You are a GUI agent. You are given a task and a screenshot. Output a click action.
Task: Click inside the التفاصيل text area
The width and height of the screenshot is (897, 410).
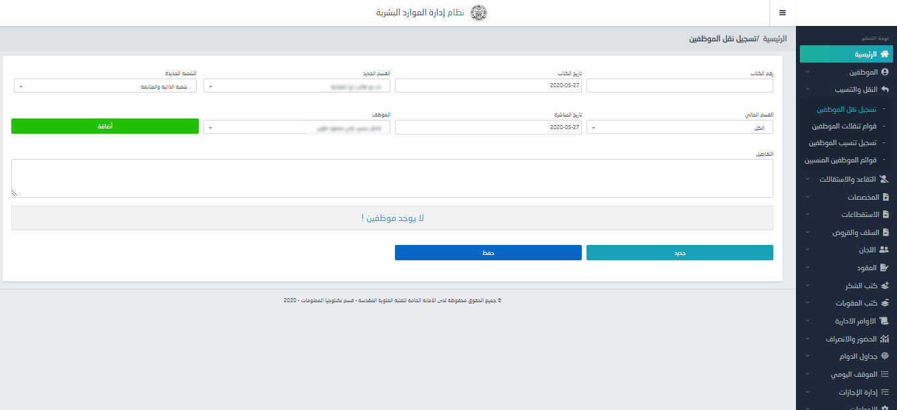(392, 178)
